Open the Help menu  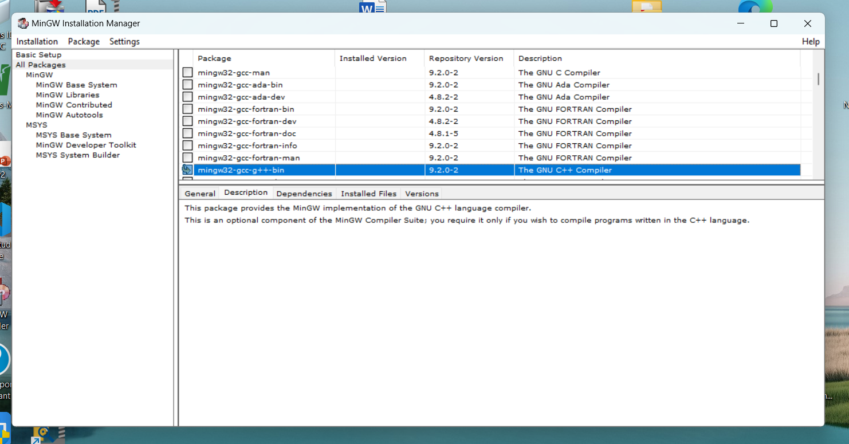click(811, 41)
